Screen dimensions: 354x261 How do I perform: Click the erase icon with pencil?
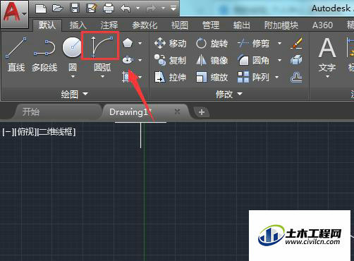click(296, 43)
